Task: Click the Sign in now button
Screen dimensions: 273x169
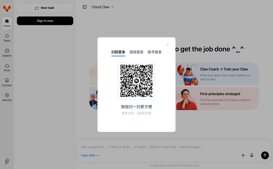Action: click(x=45, y=21)
